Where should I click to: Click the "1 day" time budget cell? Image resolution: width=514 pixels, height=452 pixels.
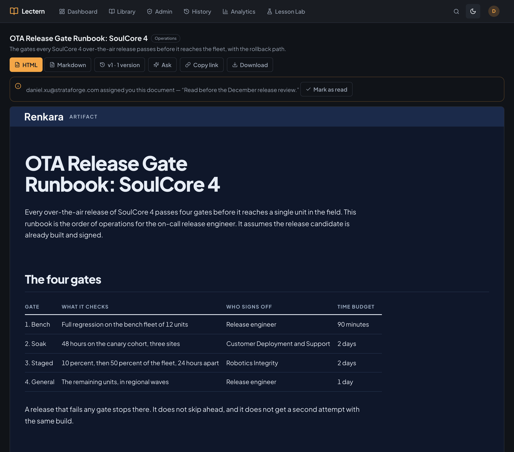click(345, 382)
